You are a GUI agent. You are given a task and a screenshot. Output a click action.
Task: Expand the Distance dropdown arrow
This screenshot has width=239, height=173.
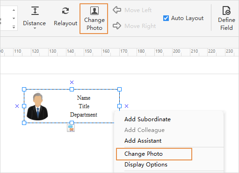pyautogui.click(x=35, y=28)
